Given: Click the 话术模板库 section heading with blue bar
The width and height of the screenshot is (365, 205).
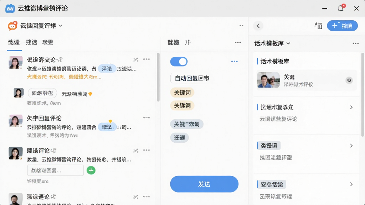Looking at the screenshot, I should [x=275, y=61].
